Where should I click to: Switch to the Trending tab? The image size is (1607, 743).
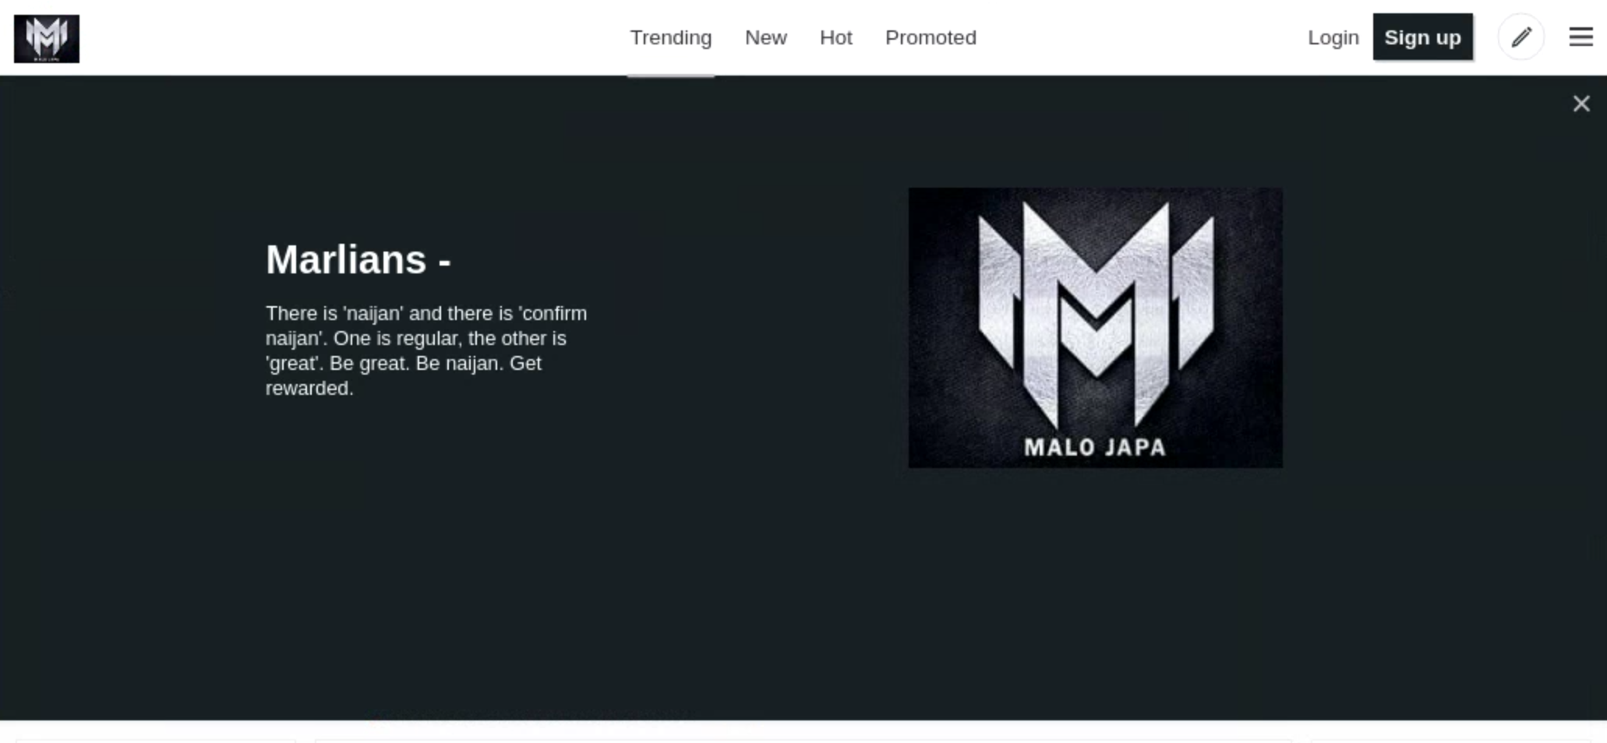pos(671,37)
